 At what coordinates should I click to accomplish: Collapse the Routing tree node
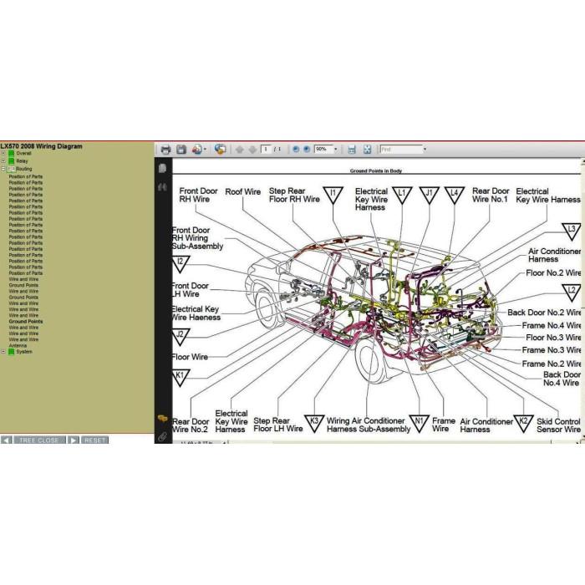[3, 169]
